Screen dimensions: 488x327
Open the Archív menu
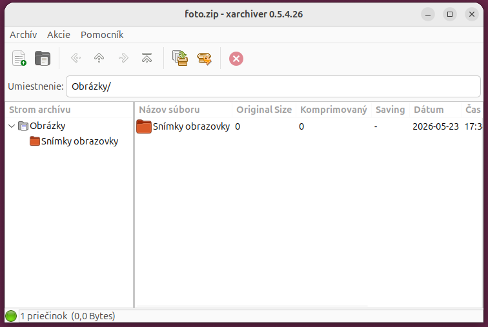click(23, 35)
